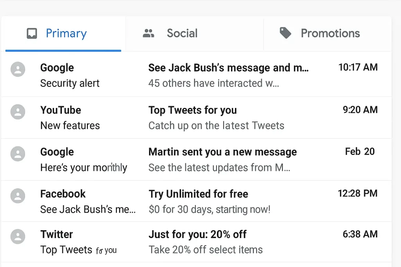The height and width of the screenshot is (267, 401).
Task: Click the Primary inbox tab icon
Action: click(32, 34)
